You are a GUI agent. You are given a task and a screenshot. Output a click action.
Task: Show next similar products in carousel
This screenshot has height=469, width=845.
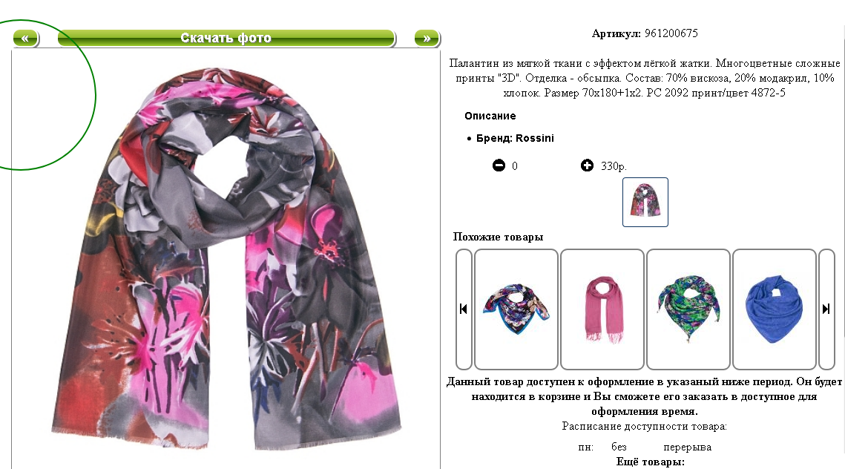[x=826, y=309]
